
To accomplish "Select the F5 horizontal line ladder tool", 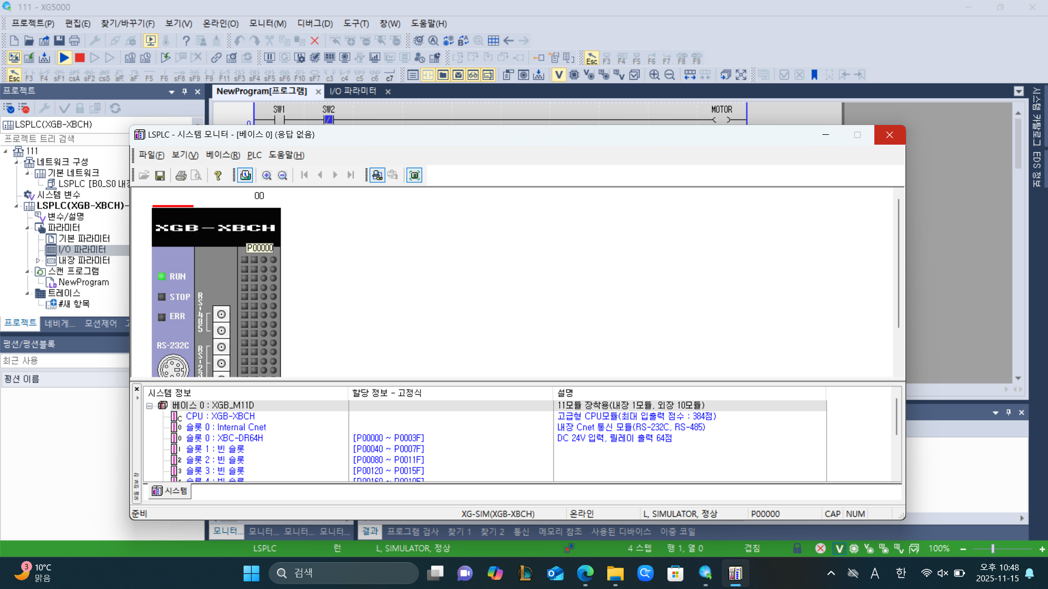I will (149, 75).
